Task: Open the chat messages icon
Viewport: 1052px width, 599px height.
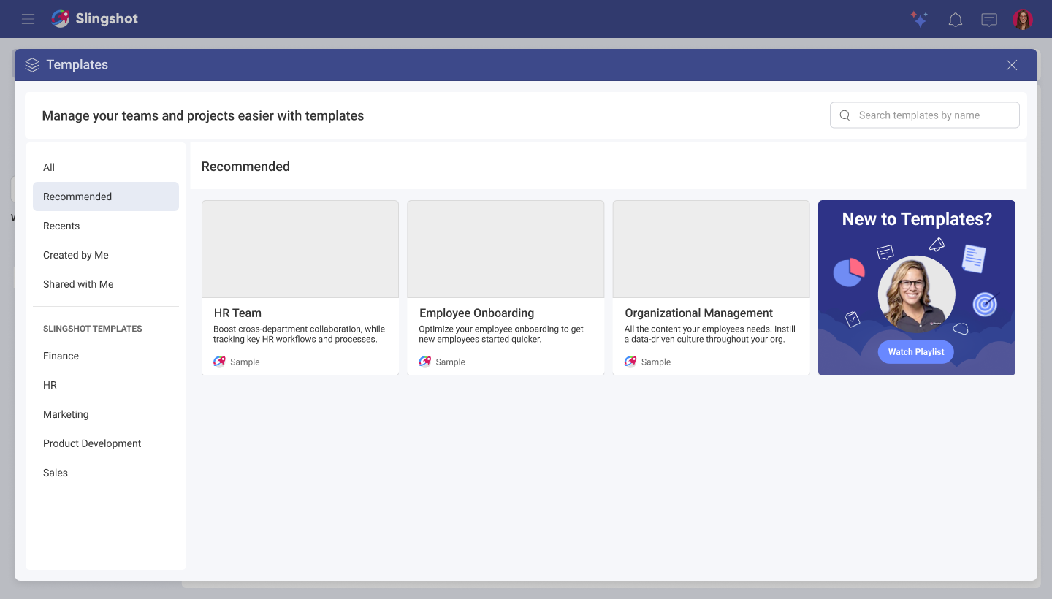Action: tap(989, 20)
